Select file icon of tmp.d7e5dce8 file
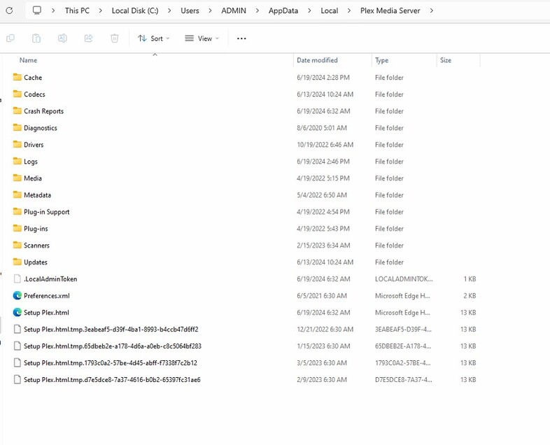Screen dimensions: 550x445 17,380
